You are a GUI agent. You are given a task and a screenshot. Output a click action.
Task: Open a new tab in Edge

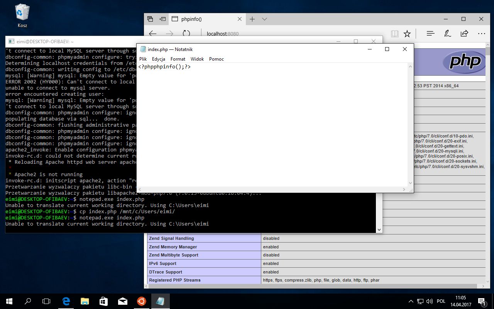click(x=252, y=19)
